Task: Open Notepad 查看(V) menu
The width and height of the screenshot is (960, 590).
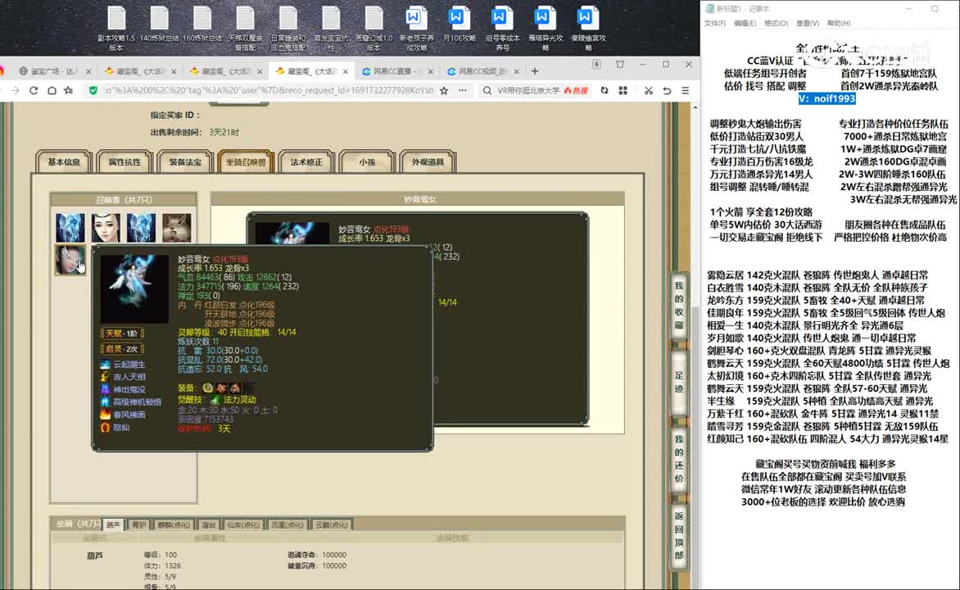Action: coord(808,23)
